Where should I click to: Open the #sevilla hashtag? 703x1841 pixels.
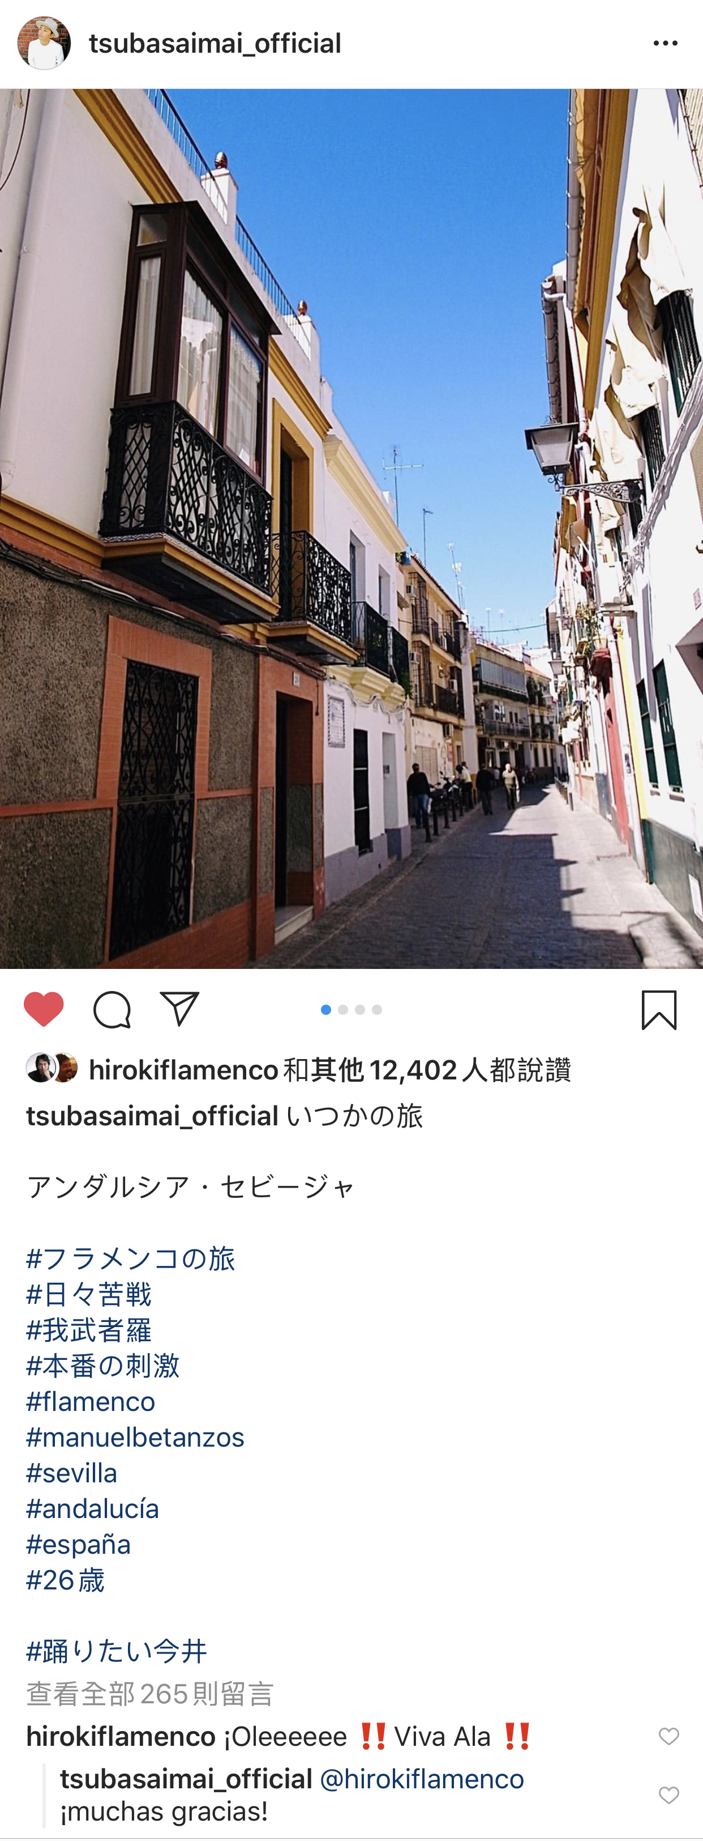pyautogui.click(x=71, y=1473)
